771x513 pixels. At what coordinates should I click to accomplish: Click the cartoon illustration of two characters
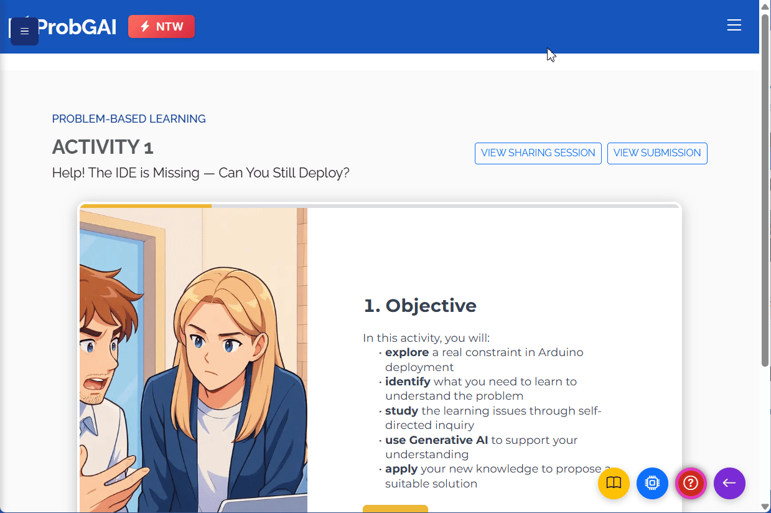coord(194,360)
